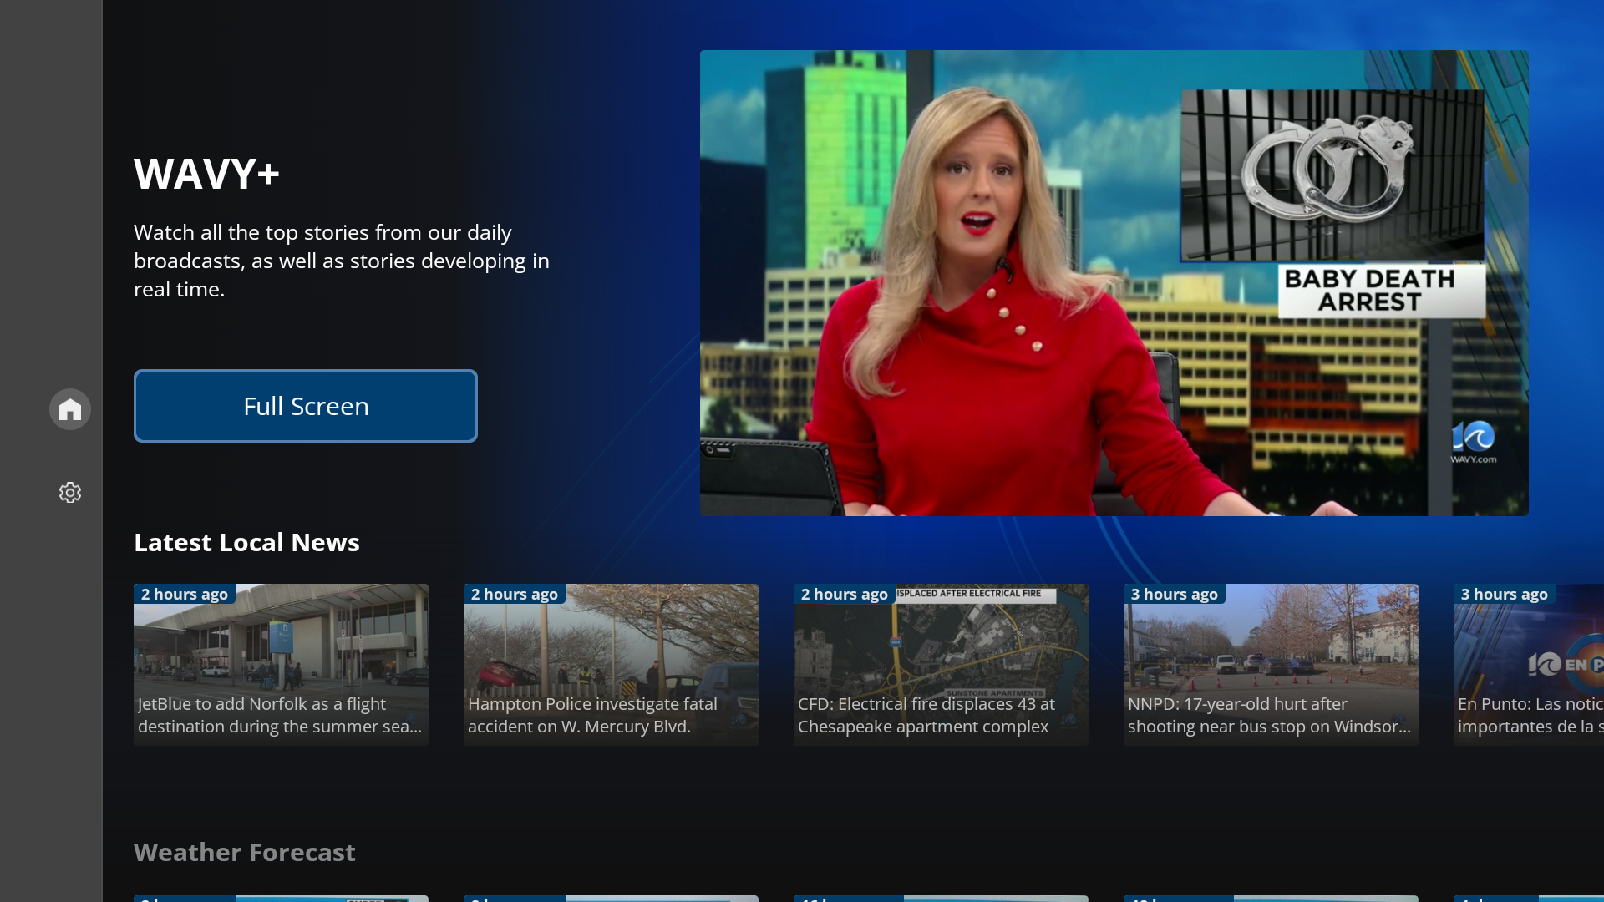
Task: Open CFD electrical fire Chesapeake story
Action: 941,664
